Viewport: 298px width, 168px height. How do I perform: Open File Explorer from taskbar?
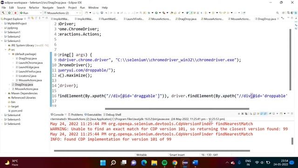(154, 163)
